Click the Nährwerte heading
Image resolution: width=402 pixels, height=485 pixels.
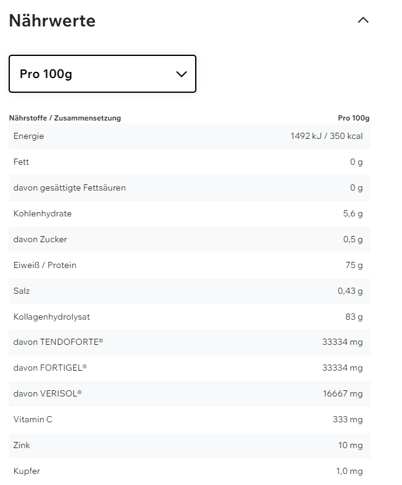[52, 21]
